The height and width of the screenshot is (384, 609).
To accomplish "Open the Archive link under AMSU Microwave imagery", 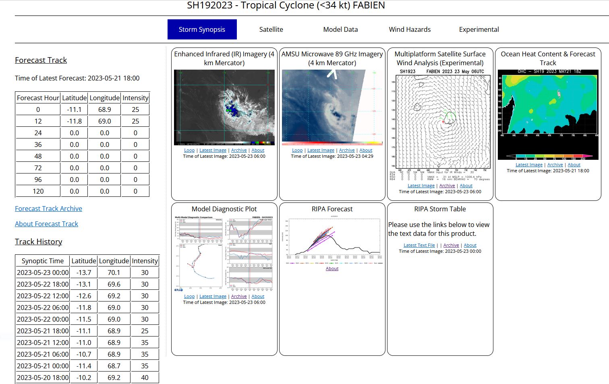I will click(347, 150).
